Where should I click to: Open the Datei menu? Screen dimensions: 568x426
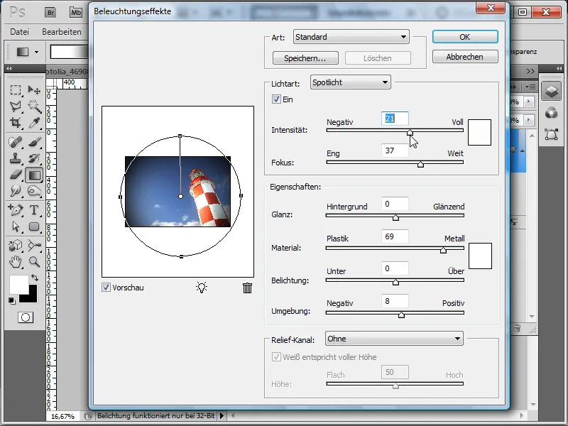20,32
